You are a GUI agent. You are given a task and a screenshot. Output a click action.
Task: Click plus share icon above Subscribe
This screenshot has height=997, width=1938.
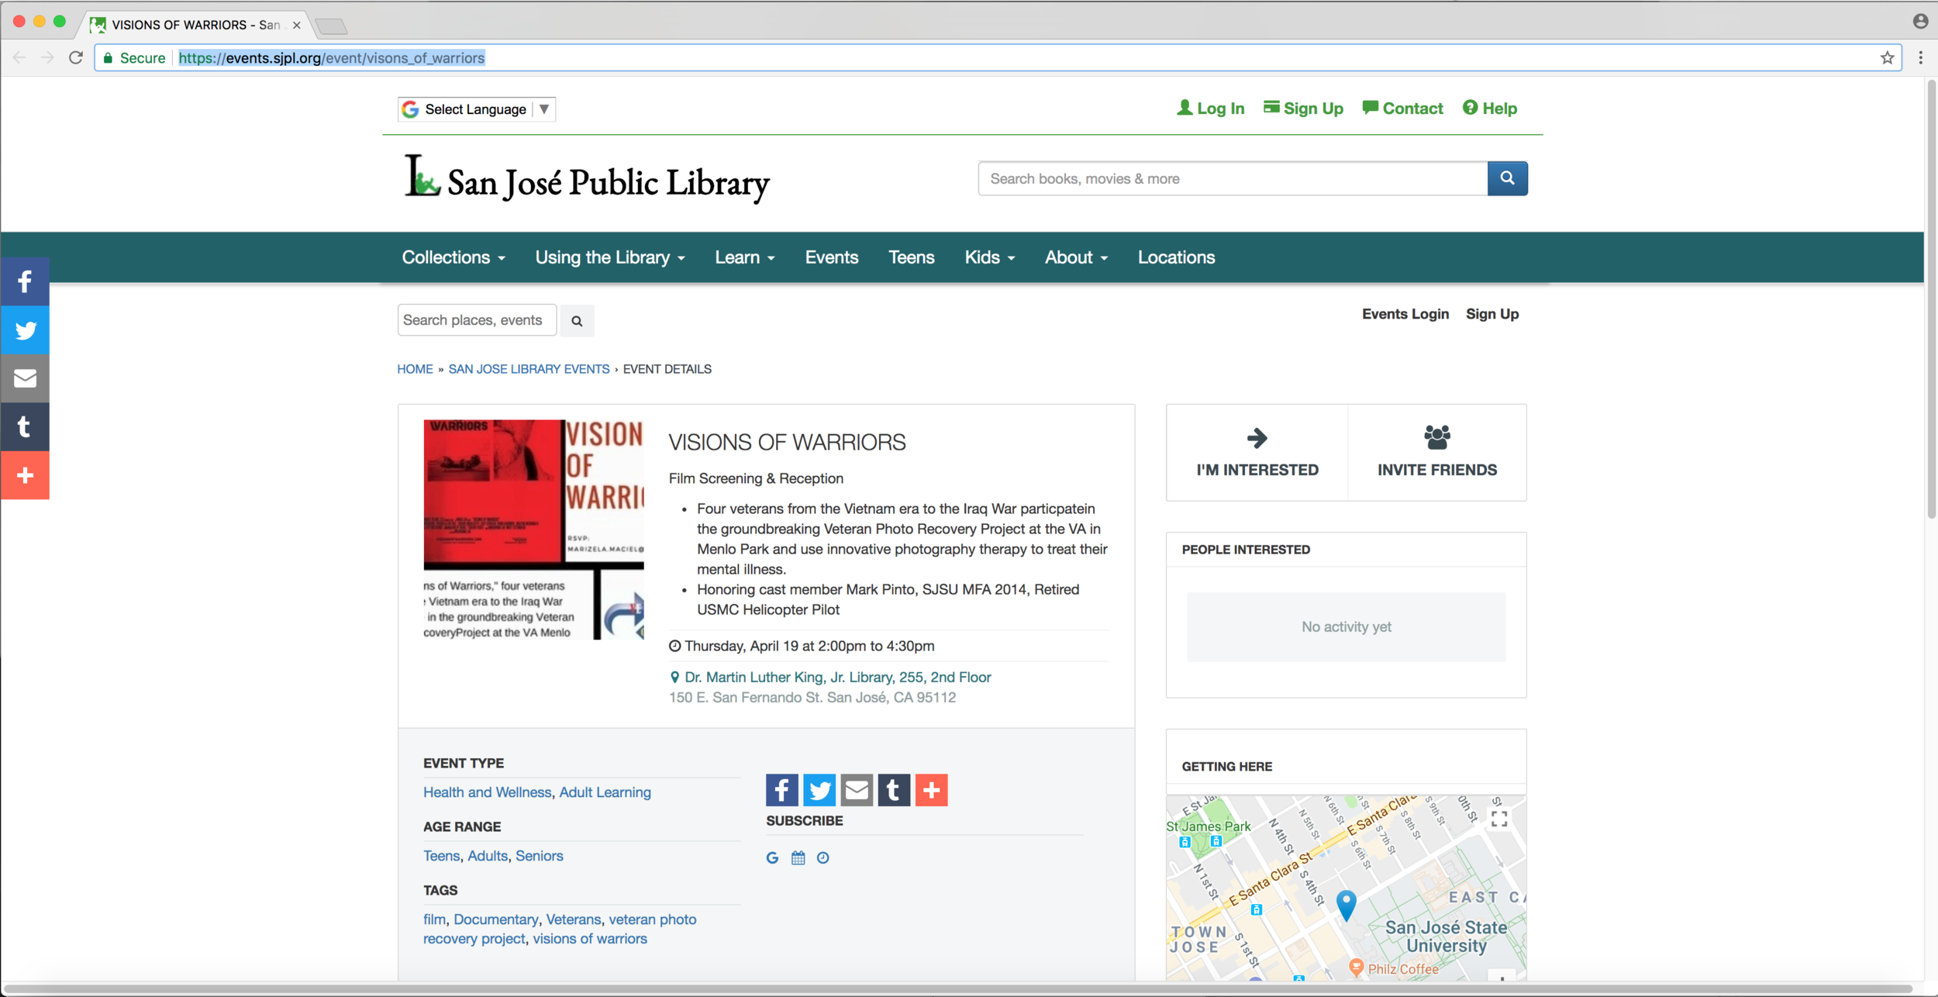[x=931, y=790]
